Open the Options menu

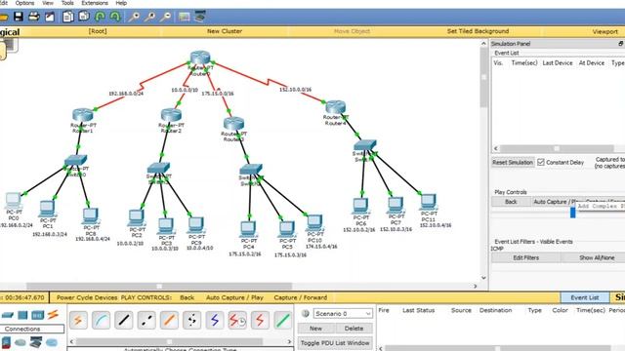point(24,3)
